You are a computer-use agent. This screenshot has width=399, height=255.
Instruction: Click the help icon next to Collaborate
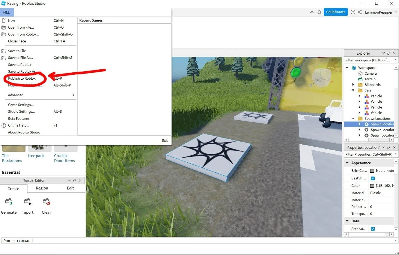pyautogui.click(x=353, y=12)
